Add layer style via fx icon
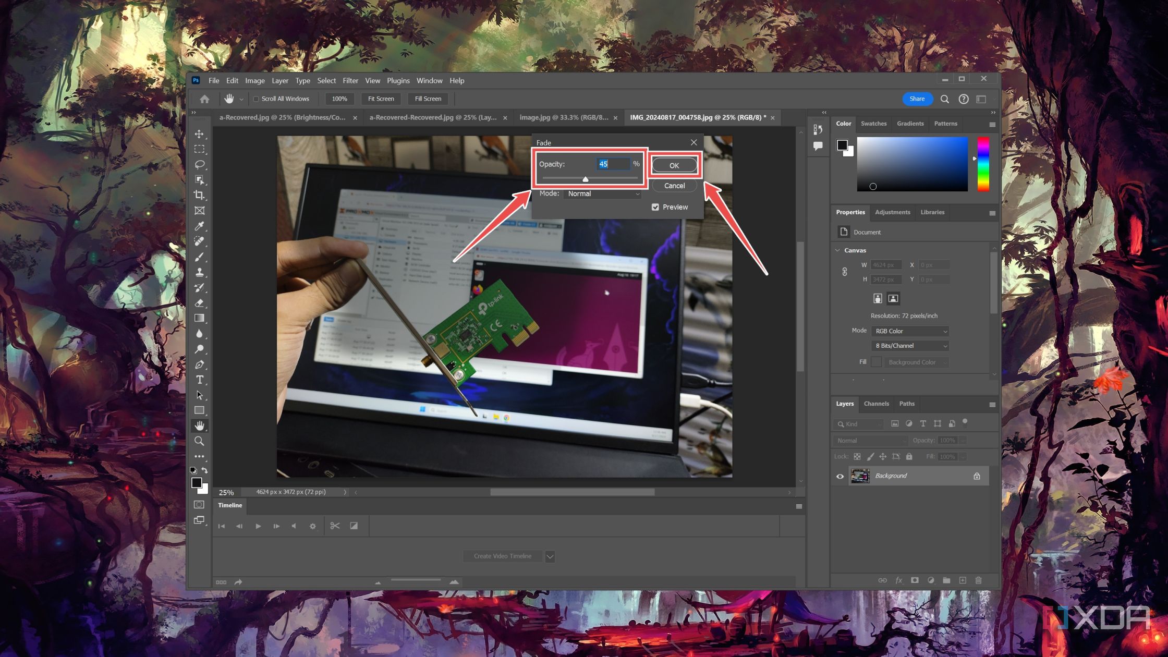The height and width of the screenshot is (657, 1168). (898, 580)
